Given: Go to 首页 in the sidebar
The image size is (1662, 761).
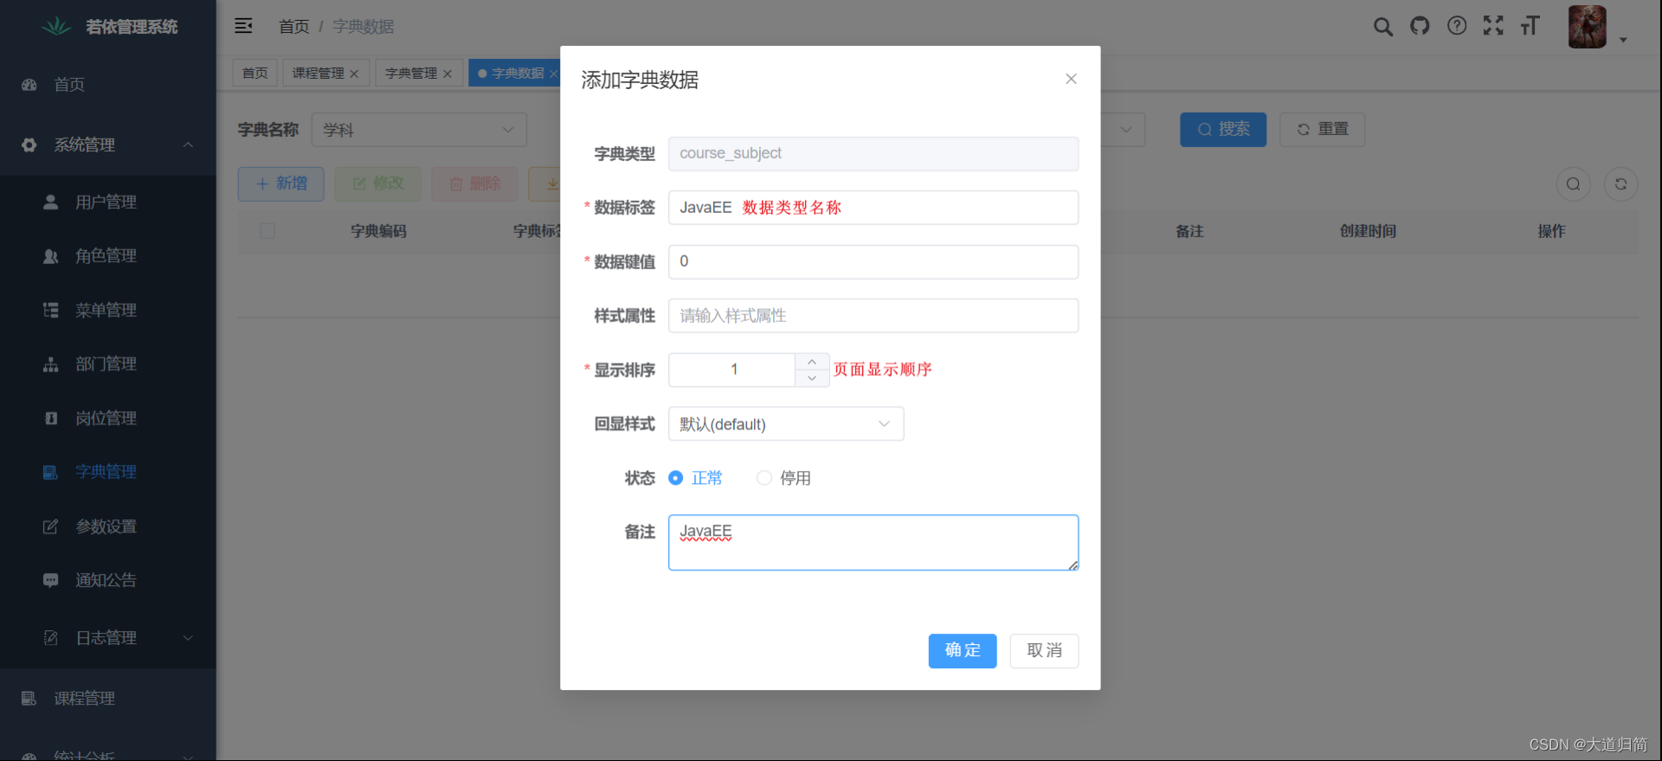Looking at the screenshot, I should [x=108, y=85].
